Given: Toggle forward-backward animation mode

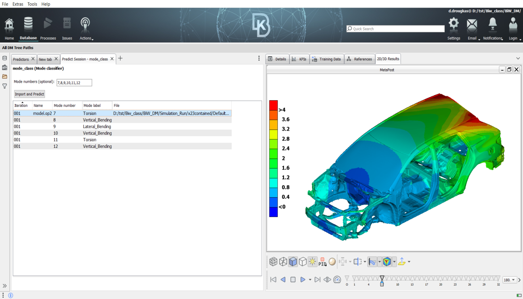Looking at the screenshot, I should click(327, 280).
